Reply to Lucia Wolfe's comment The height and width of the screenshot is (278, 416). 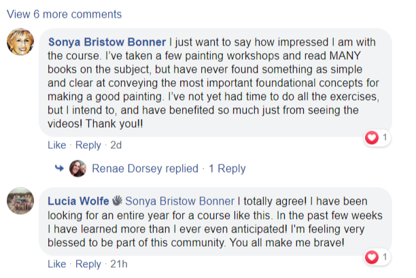tap(88, 264)
